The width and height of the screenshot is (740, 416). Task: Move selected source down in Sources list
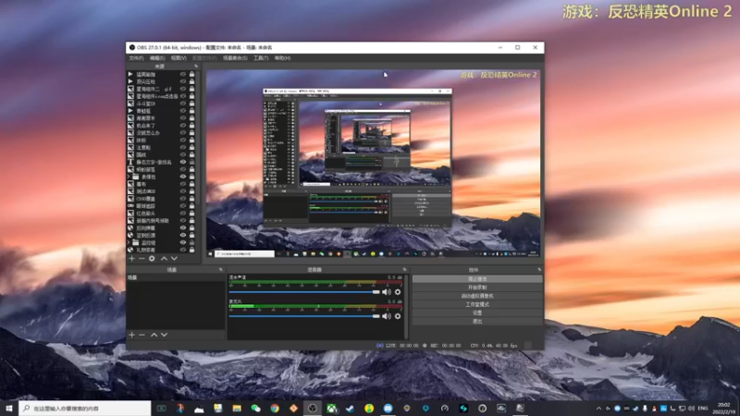pos(174,259)
